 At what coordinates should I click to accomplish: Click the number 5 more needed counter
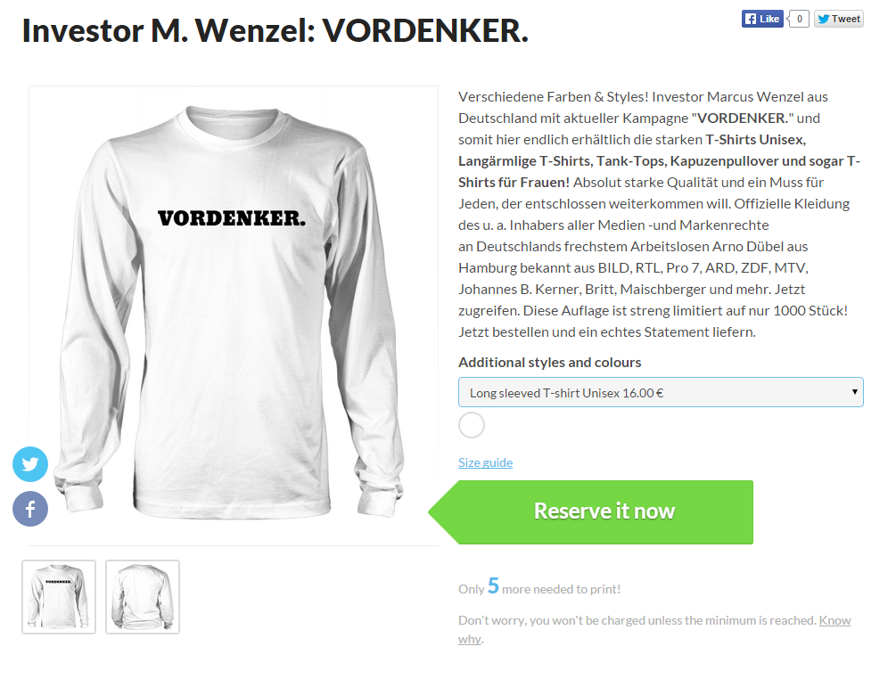(493, 586)
